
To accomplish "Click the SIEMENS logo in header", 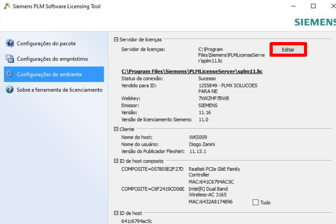I will point(315,22).
